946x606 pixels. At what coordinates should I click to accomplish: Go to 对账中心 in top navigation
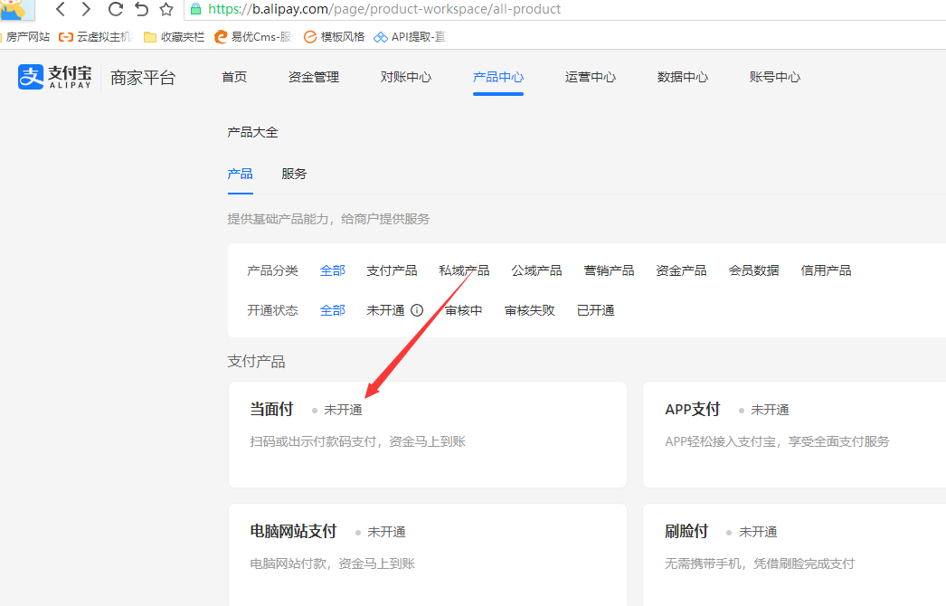[x=406, y=77]
